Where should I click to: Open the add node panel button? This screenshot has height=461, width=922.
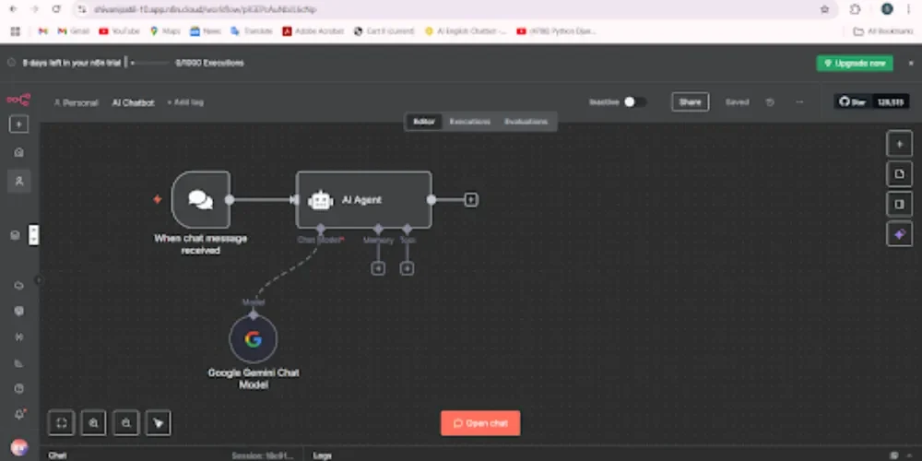(x=899, y=143)
